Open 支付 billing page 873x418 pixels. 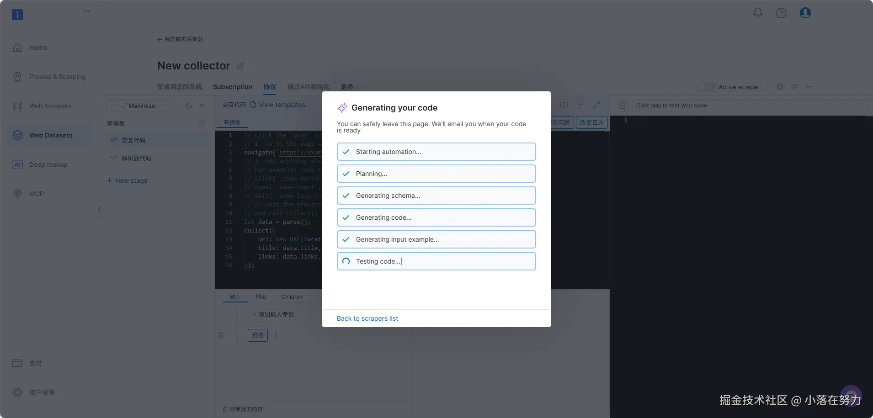point(36,363)
